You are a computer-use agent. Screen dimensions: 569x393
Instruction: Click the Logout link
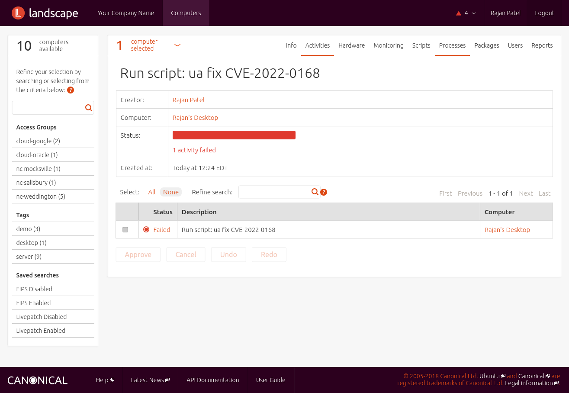(544, 13)
